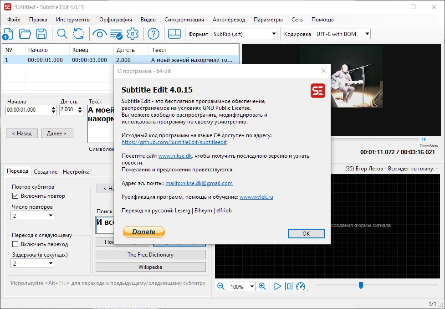Viewport: 445px width, 309px height.
Task: Open the Параметры menu
Action: coord(268,20)
